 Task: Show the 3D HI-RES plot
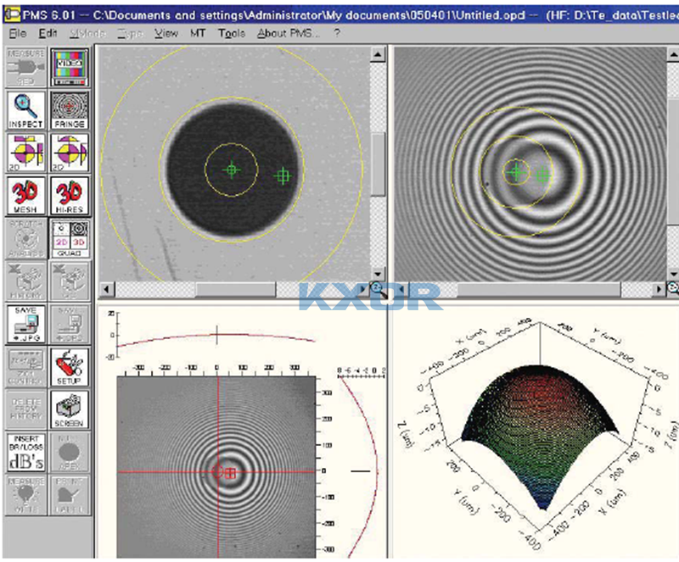point(70,196)
